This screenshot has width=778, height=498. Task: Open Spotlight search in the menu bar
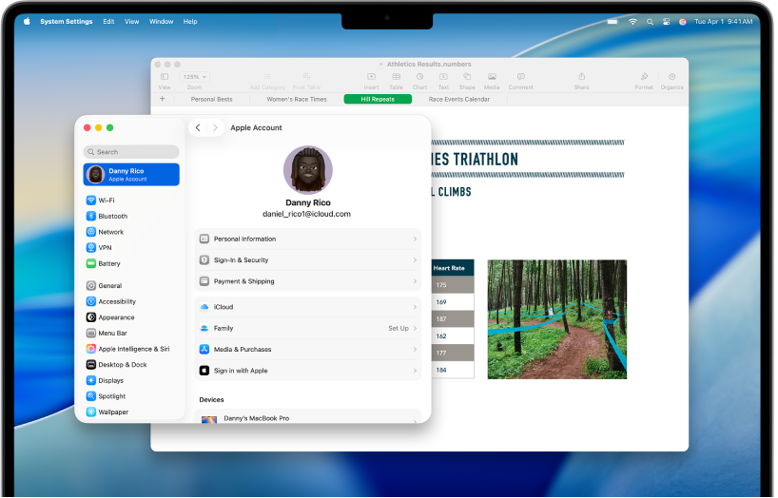click(650, 21)
